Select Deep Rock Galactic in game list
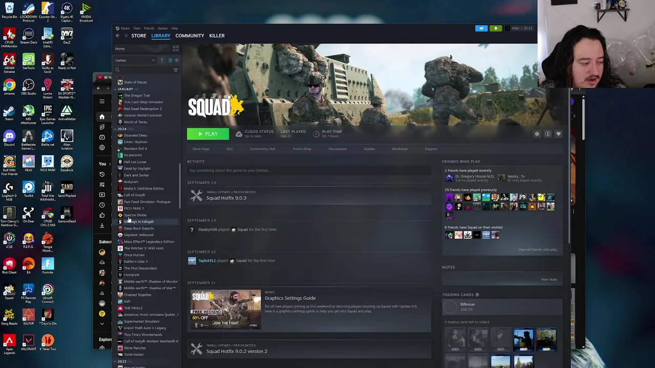 pyautogui.click(x=138, y=228)
